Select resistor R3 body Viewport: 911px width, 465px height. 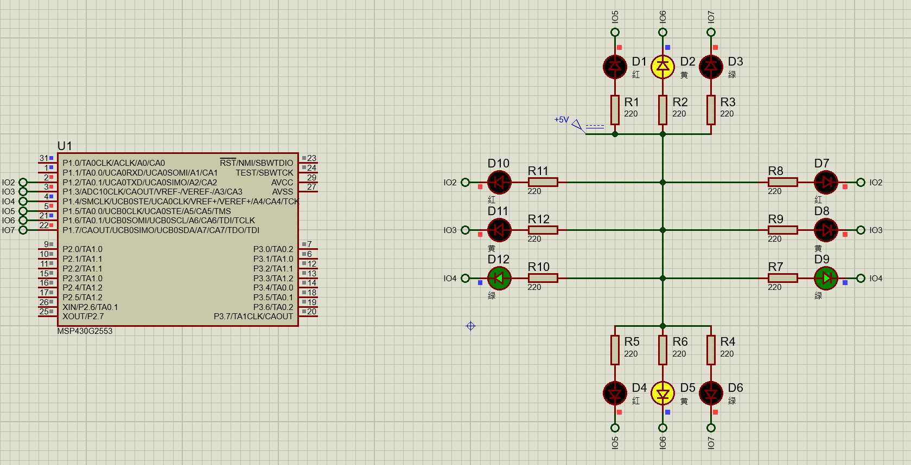tap(711, 110)
